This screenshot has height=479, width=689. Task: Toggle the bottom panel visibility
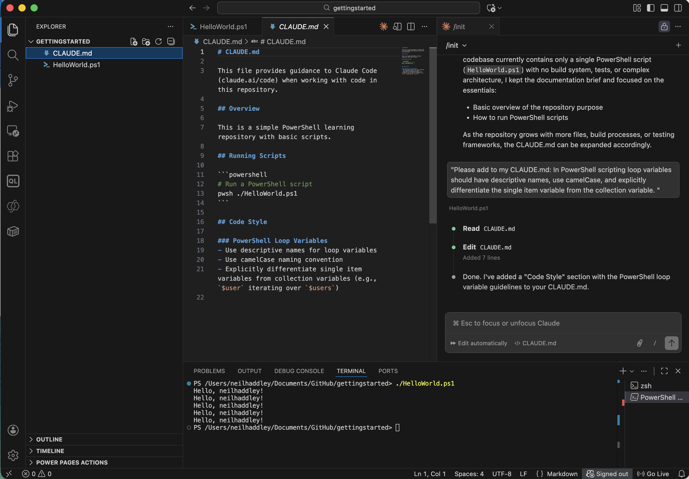tap(664, 8)
